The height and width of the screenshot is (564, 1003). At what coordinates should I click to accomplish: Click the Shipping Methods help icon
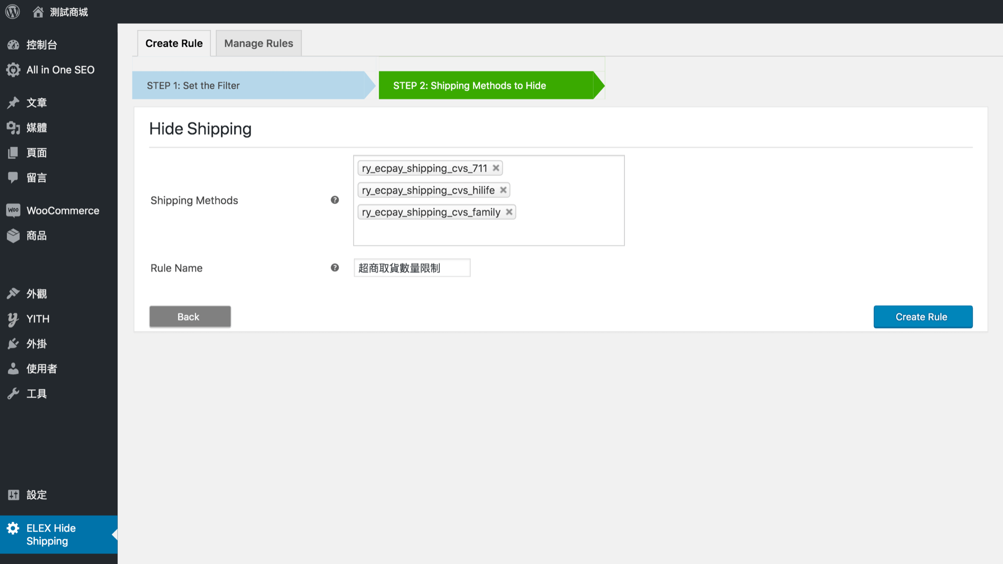click(x=334, y=200)
